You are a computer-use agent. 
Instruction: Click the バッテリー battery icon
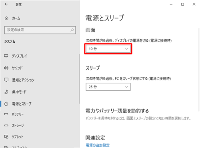(6, 114)
